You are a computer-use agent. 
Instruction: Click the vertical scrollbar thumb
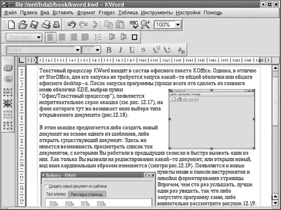pos(276,101)
